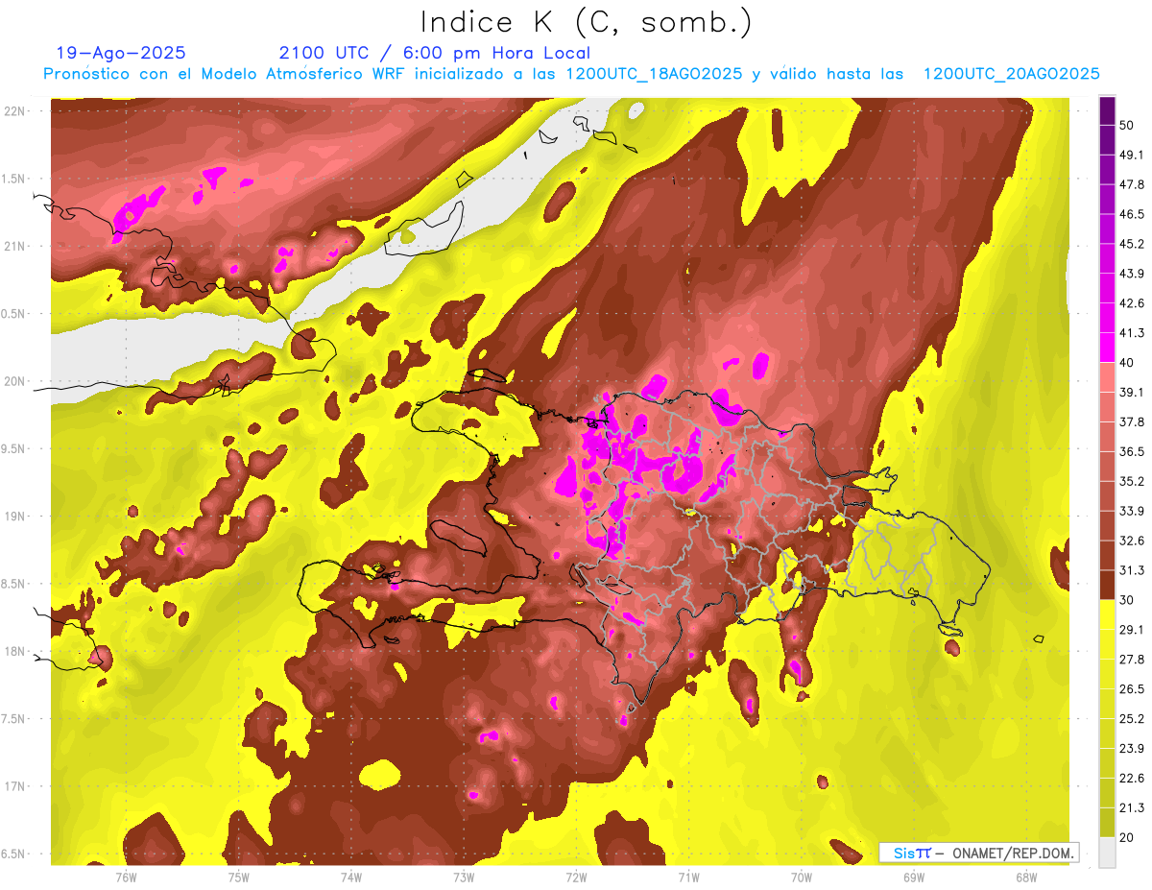
Task: Click the legend value '21.3'
Action: coord(1132,807)
